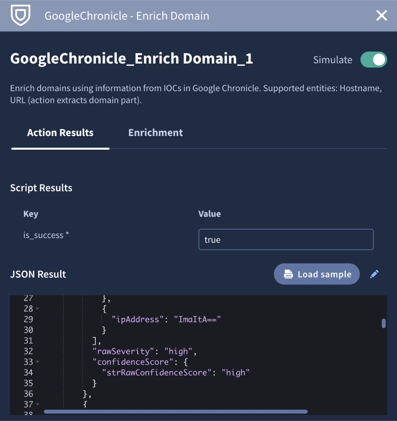Click the Google Chronicle shield logo icon
The image size is (397, 421).
coord(20,16)
